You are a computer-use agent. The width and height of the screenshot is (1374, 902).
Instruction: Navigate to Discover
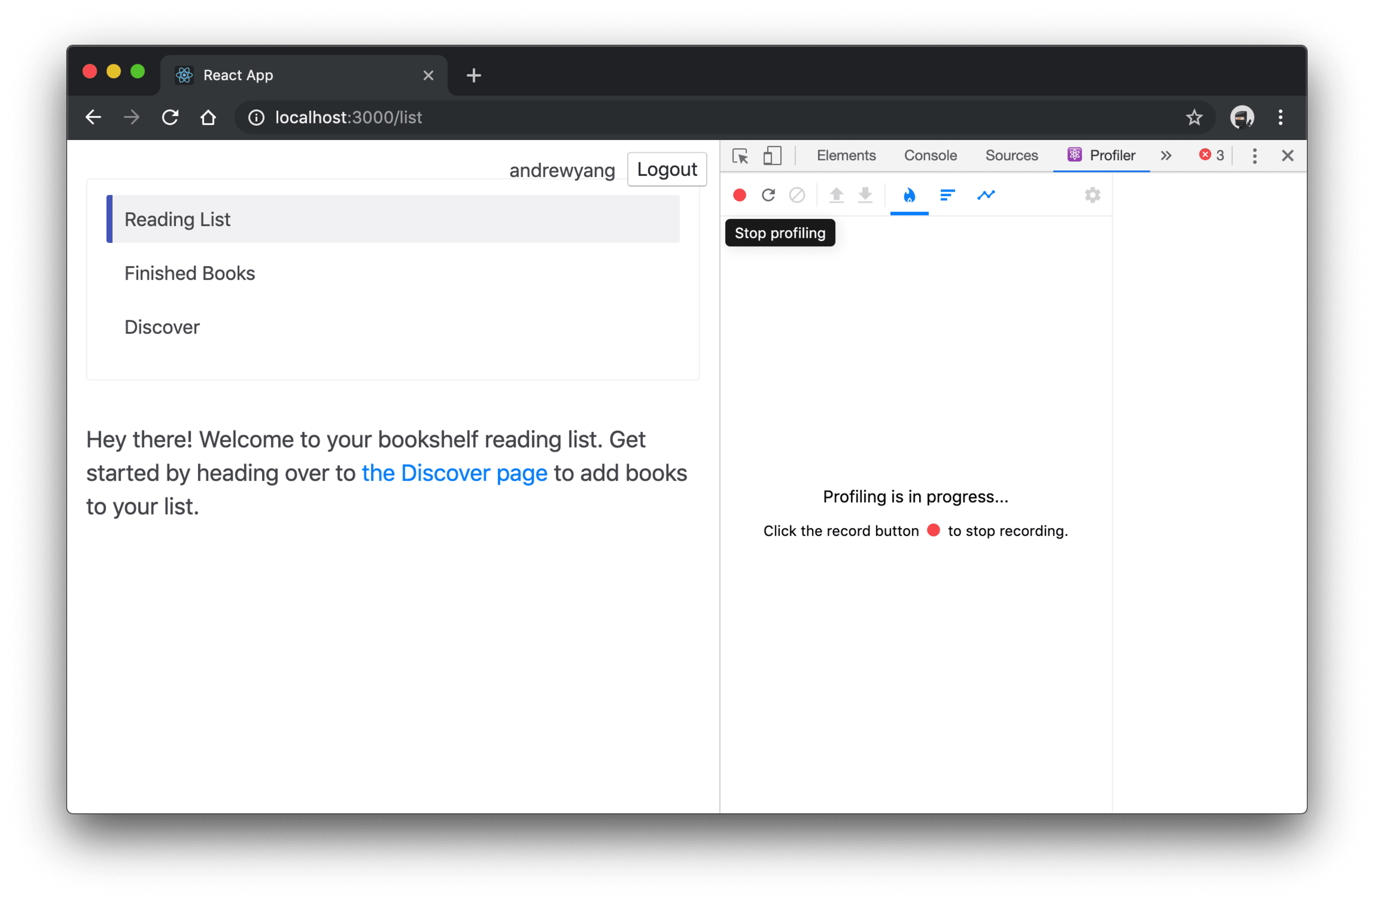pos(161,327)
